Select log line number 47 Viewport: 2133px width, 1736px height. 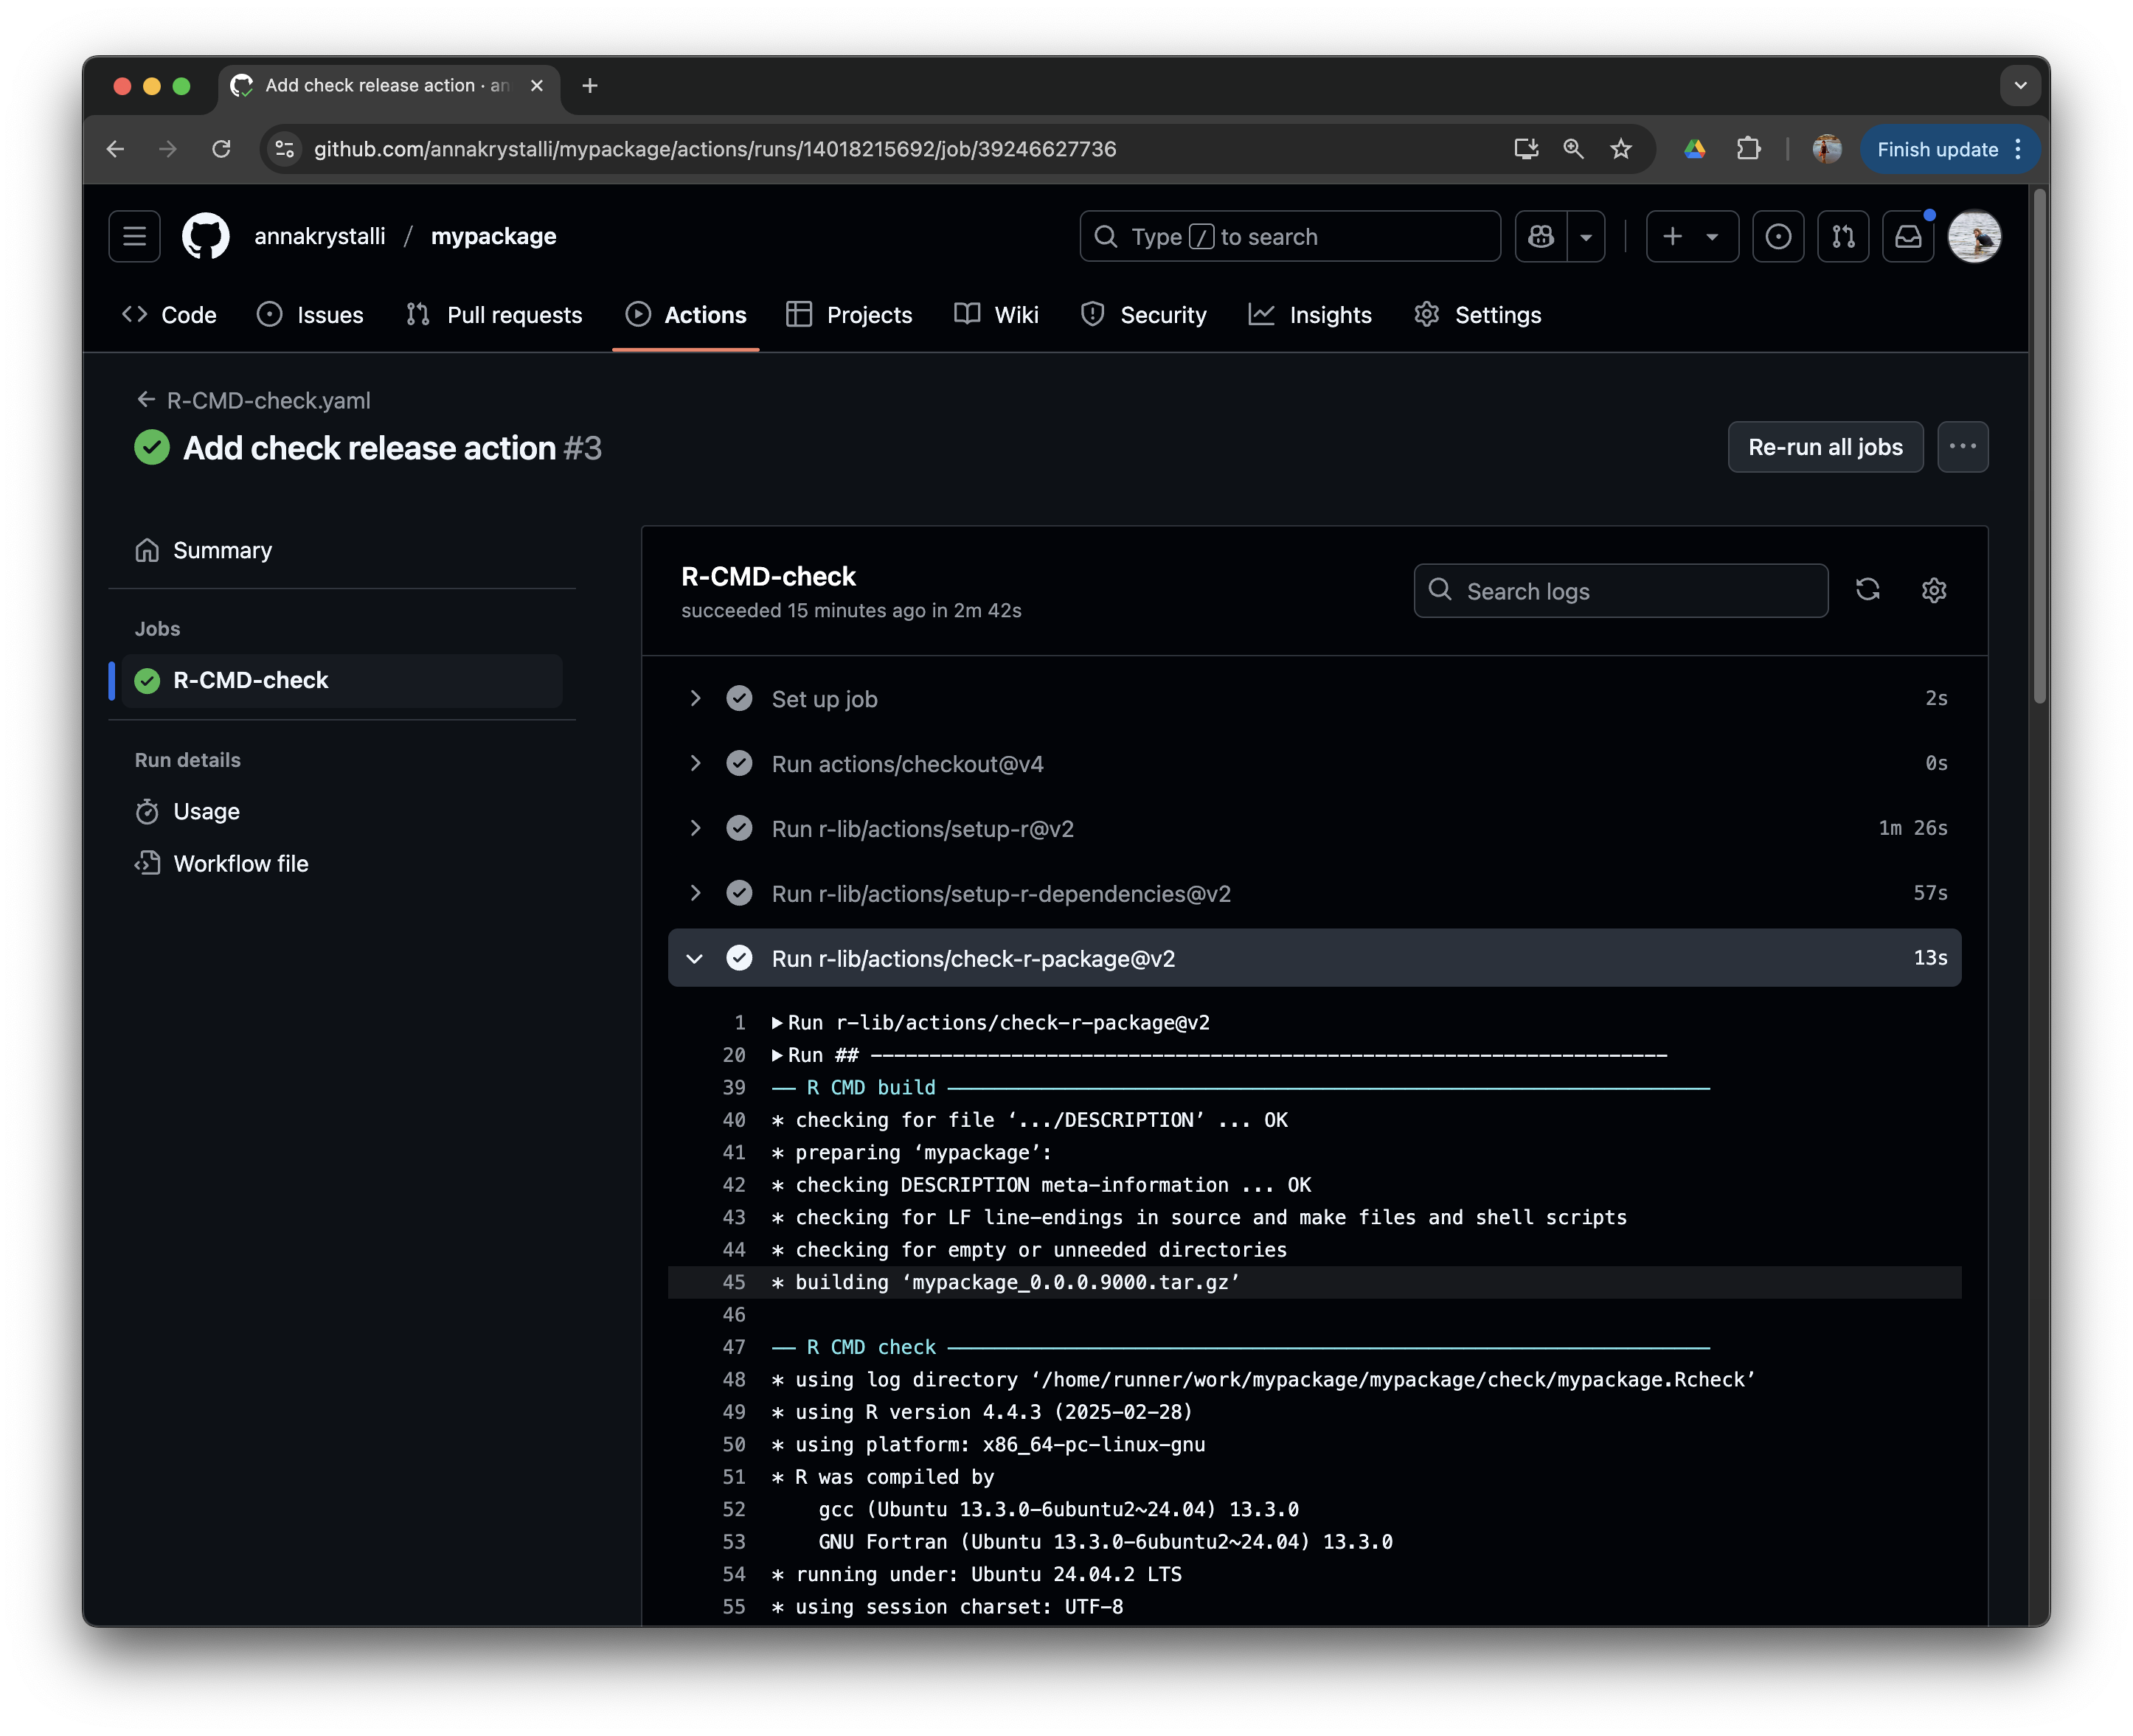tap(734, 1347)
